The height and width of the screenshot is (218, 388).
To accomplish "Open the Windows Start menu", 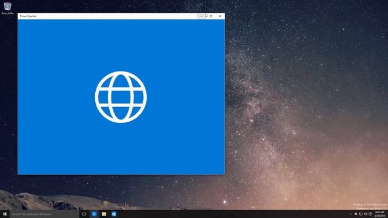I will point(5,214).
